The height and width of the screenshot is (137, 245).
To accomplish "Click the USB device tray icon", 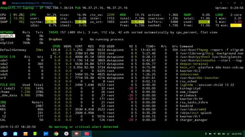I will pos(206,134).
